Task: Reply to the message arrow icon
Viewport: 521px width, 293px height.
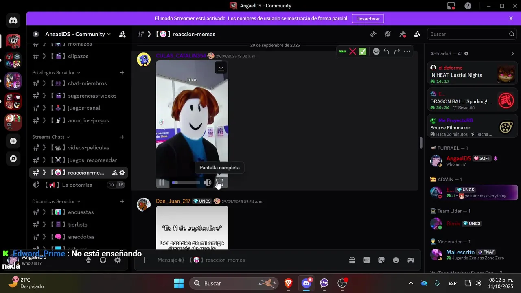Action: pyautogui.click(x=386, y=51)
